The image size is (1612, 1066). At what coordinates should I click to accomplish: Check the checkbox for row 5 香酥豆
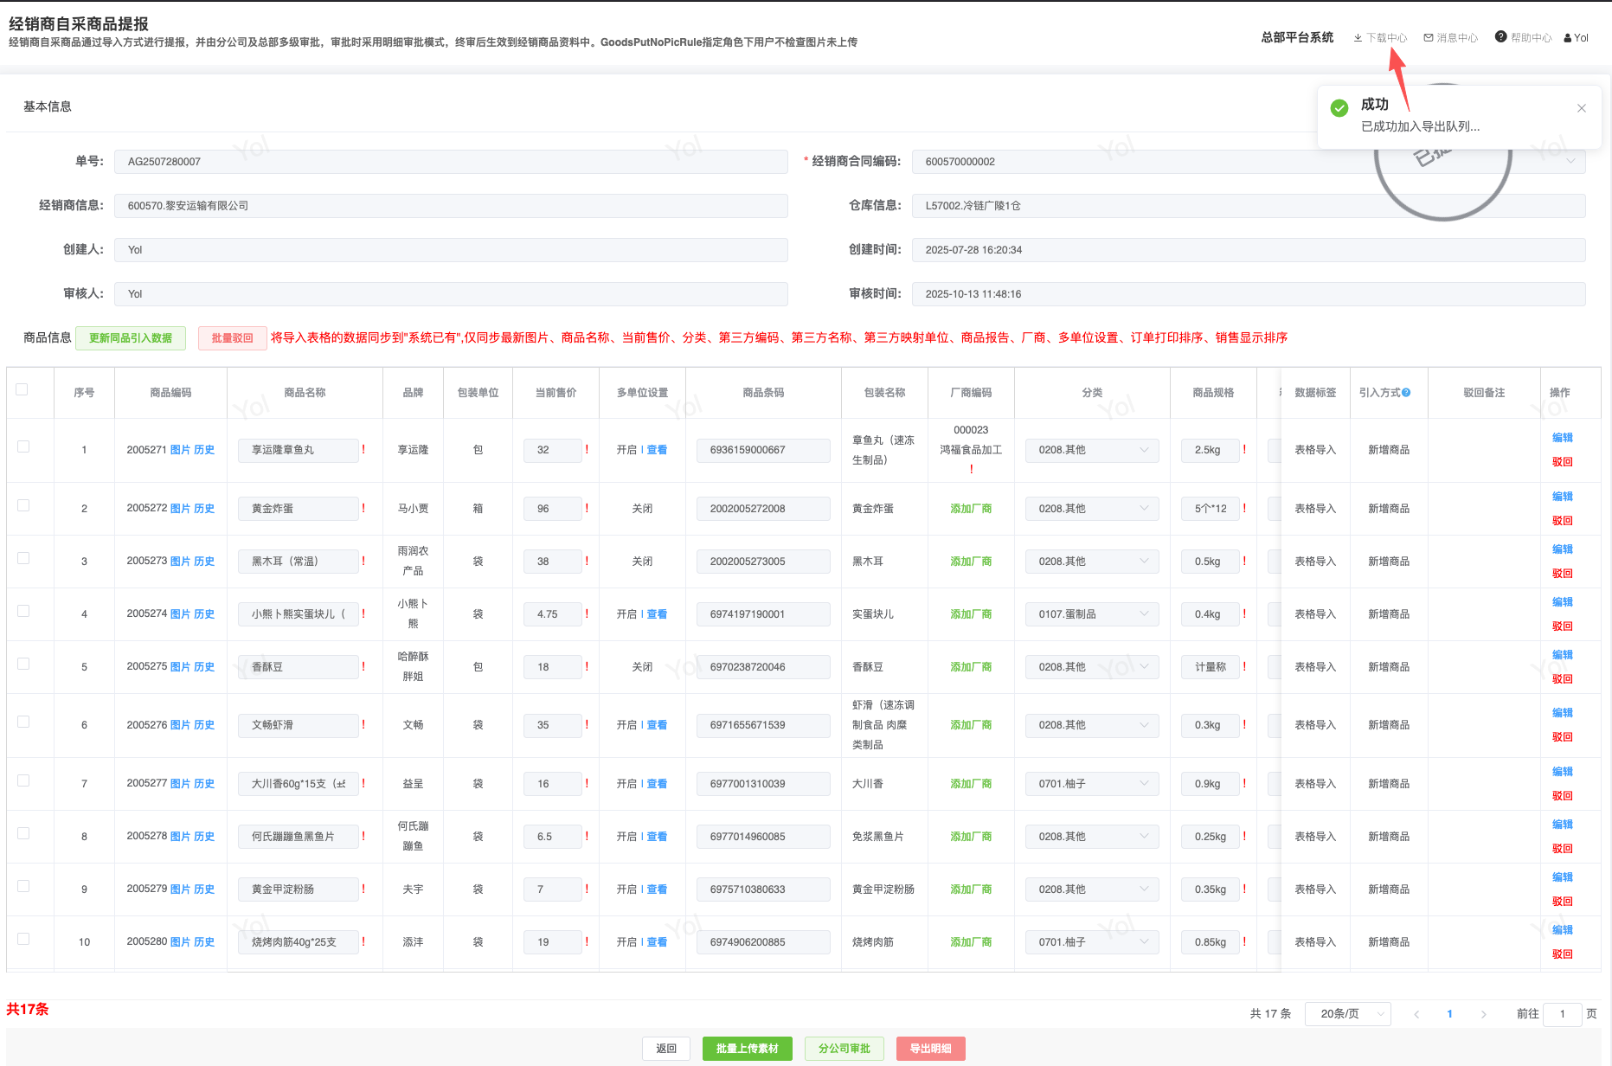(x=23, y=664)
